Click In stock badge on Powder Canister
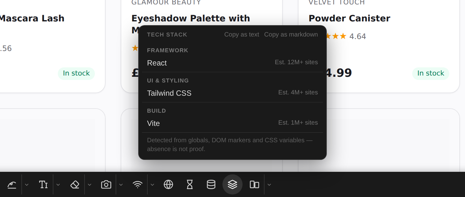This screenshot has height=197, width=465. tap(431, 73)
